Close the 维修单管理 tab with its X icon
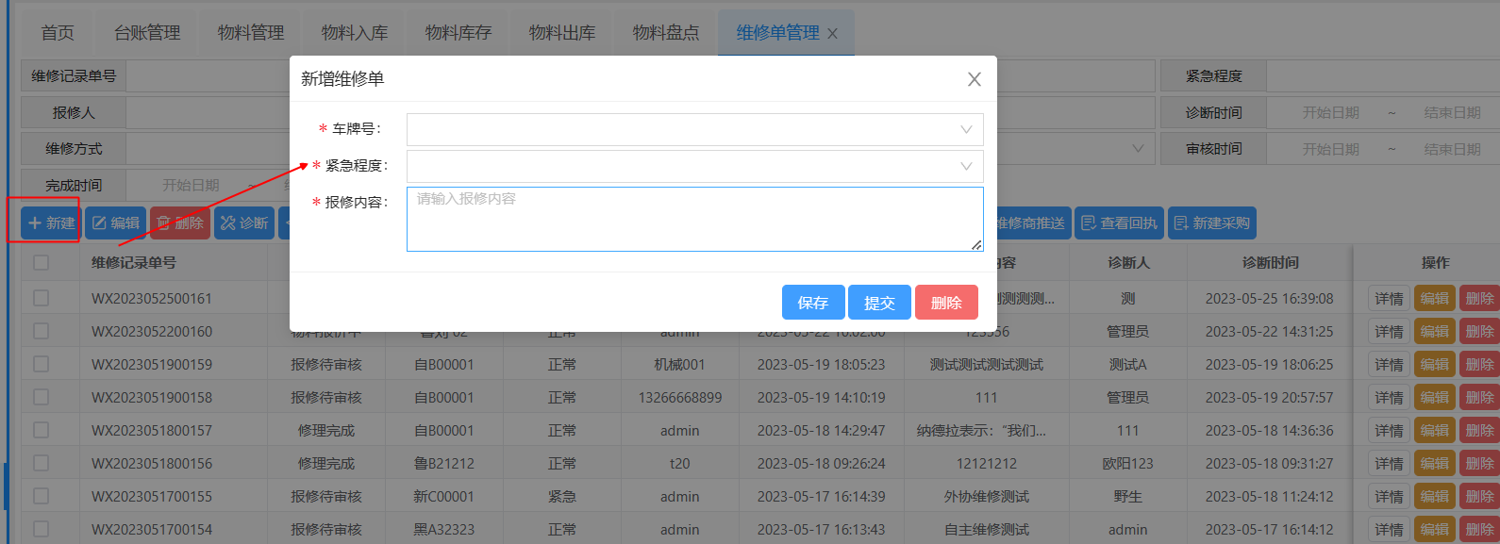Screen dimensions: 1500x544 832,34
